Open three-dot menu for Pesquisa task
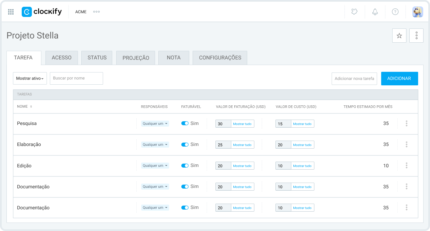This screenshot has width=430, height=231. pos(406,124)
